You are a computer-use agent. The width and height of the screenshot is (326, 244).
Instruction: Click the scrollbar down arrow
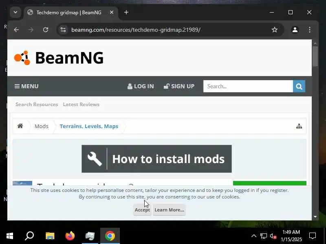[315, 217]
